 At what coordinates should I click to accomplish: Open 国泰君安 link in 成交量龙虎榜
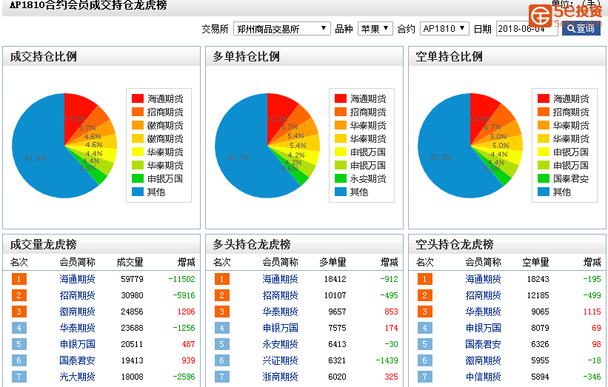click(x=77, y=360)
